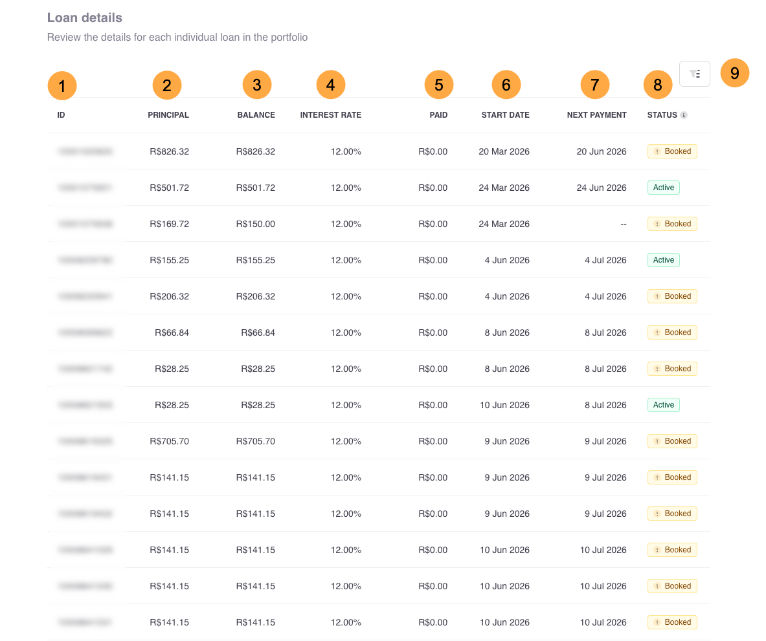The image size is (766, 641).
Task: Click 9 Jun 2026 in R$705.70 row
Action: coord(506,442)
